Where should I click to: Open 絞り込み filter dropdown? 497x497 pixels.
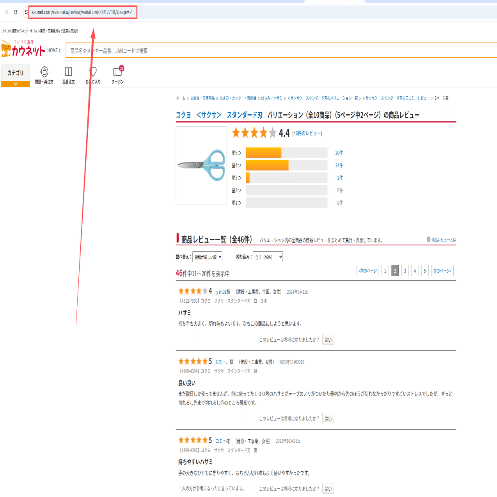[268, 257]
